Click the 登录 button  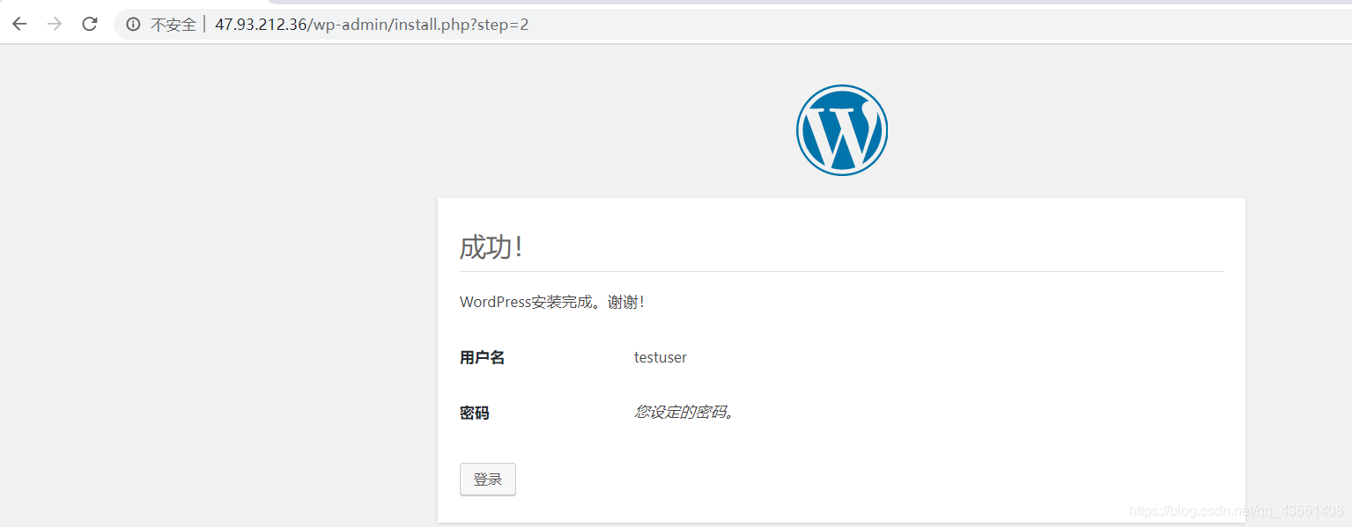[488, 479]
